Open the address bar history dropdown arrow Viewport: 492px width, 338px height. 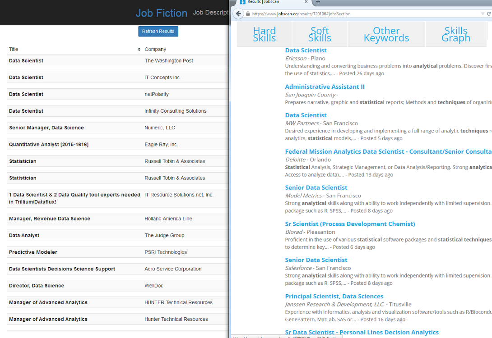(483, 14)
